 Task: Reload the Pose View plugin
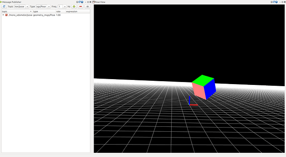[274, 2]
